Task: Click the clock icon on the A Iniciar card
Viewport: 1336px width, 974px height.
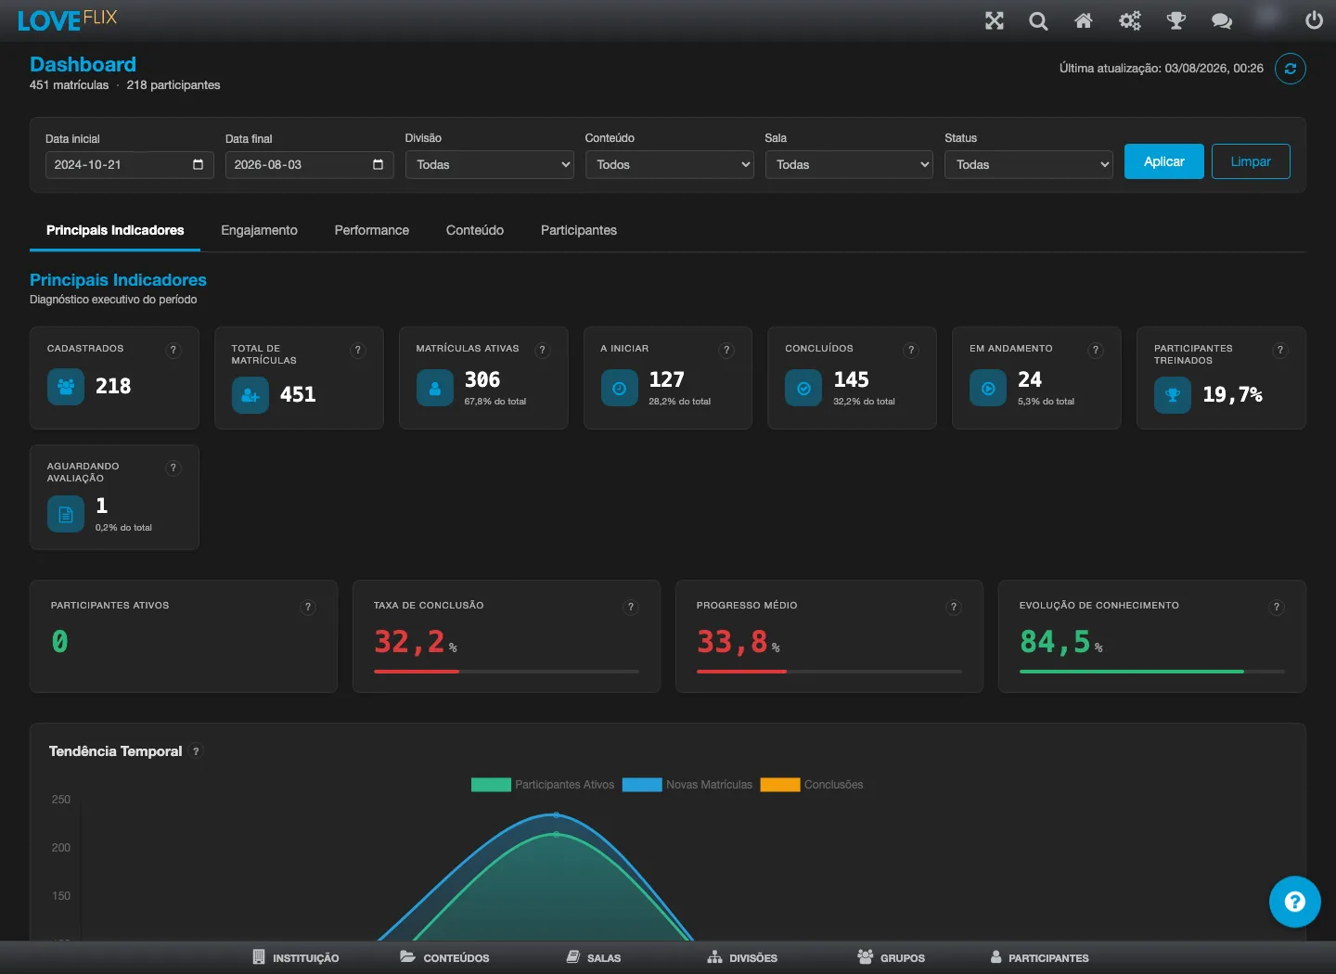Action: coord(619,389)
